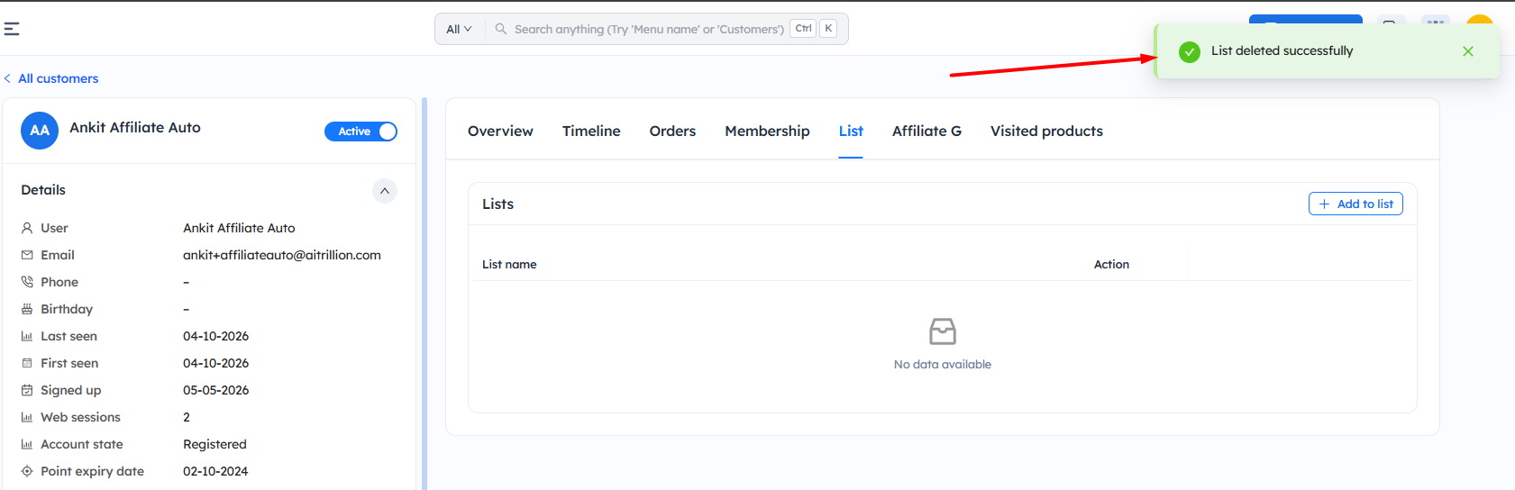Click the green success checkmark icon
Screen dimensions: 1515x490
pos(1190,51)
